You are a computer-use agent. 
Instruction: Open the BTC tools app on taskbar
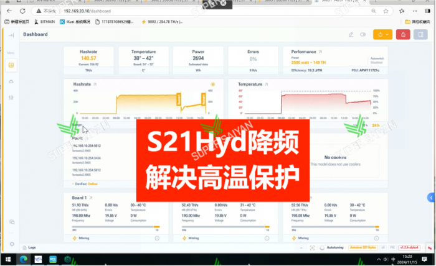coord(53,259)
